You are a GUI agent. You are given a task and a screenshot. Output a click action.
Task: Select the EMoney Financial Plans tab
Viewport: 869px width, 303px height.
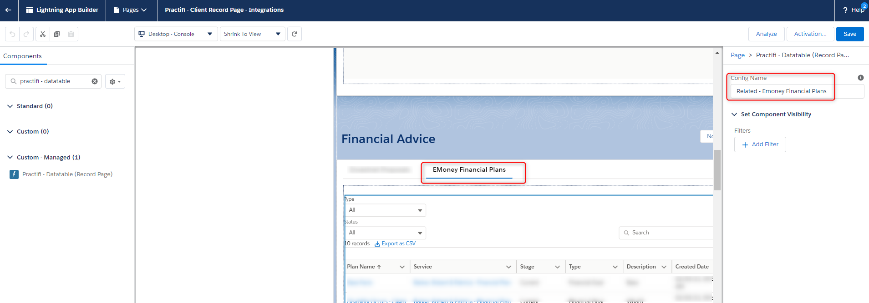coord(469,169)
